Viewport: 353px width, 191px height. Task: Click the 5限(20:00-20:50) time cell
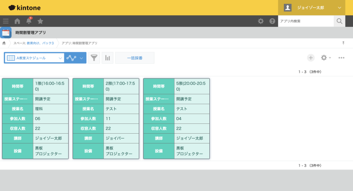192,86
